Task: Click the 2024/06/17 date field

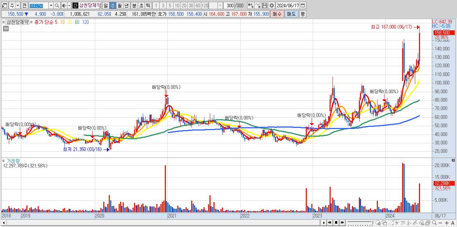Action: [287, 6]
